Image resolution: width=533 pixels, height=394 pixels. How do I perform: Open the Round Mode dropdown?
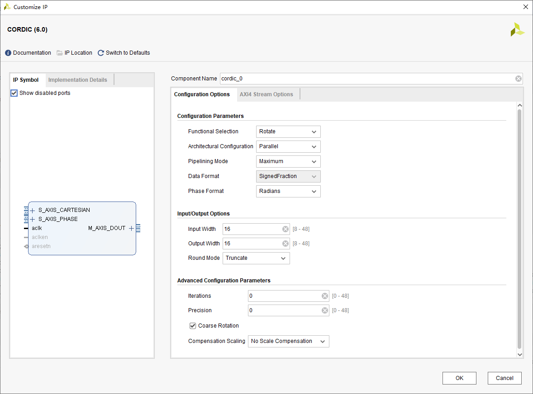click(256, 258)
